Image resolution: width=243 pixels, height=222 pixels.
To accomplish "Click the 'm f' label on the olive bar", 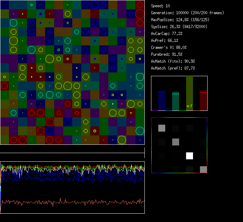I will pyautogui.click(x=190, y=106).
